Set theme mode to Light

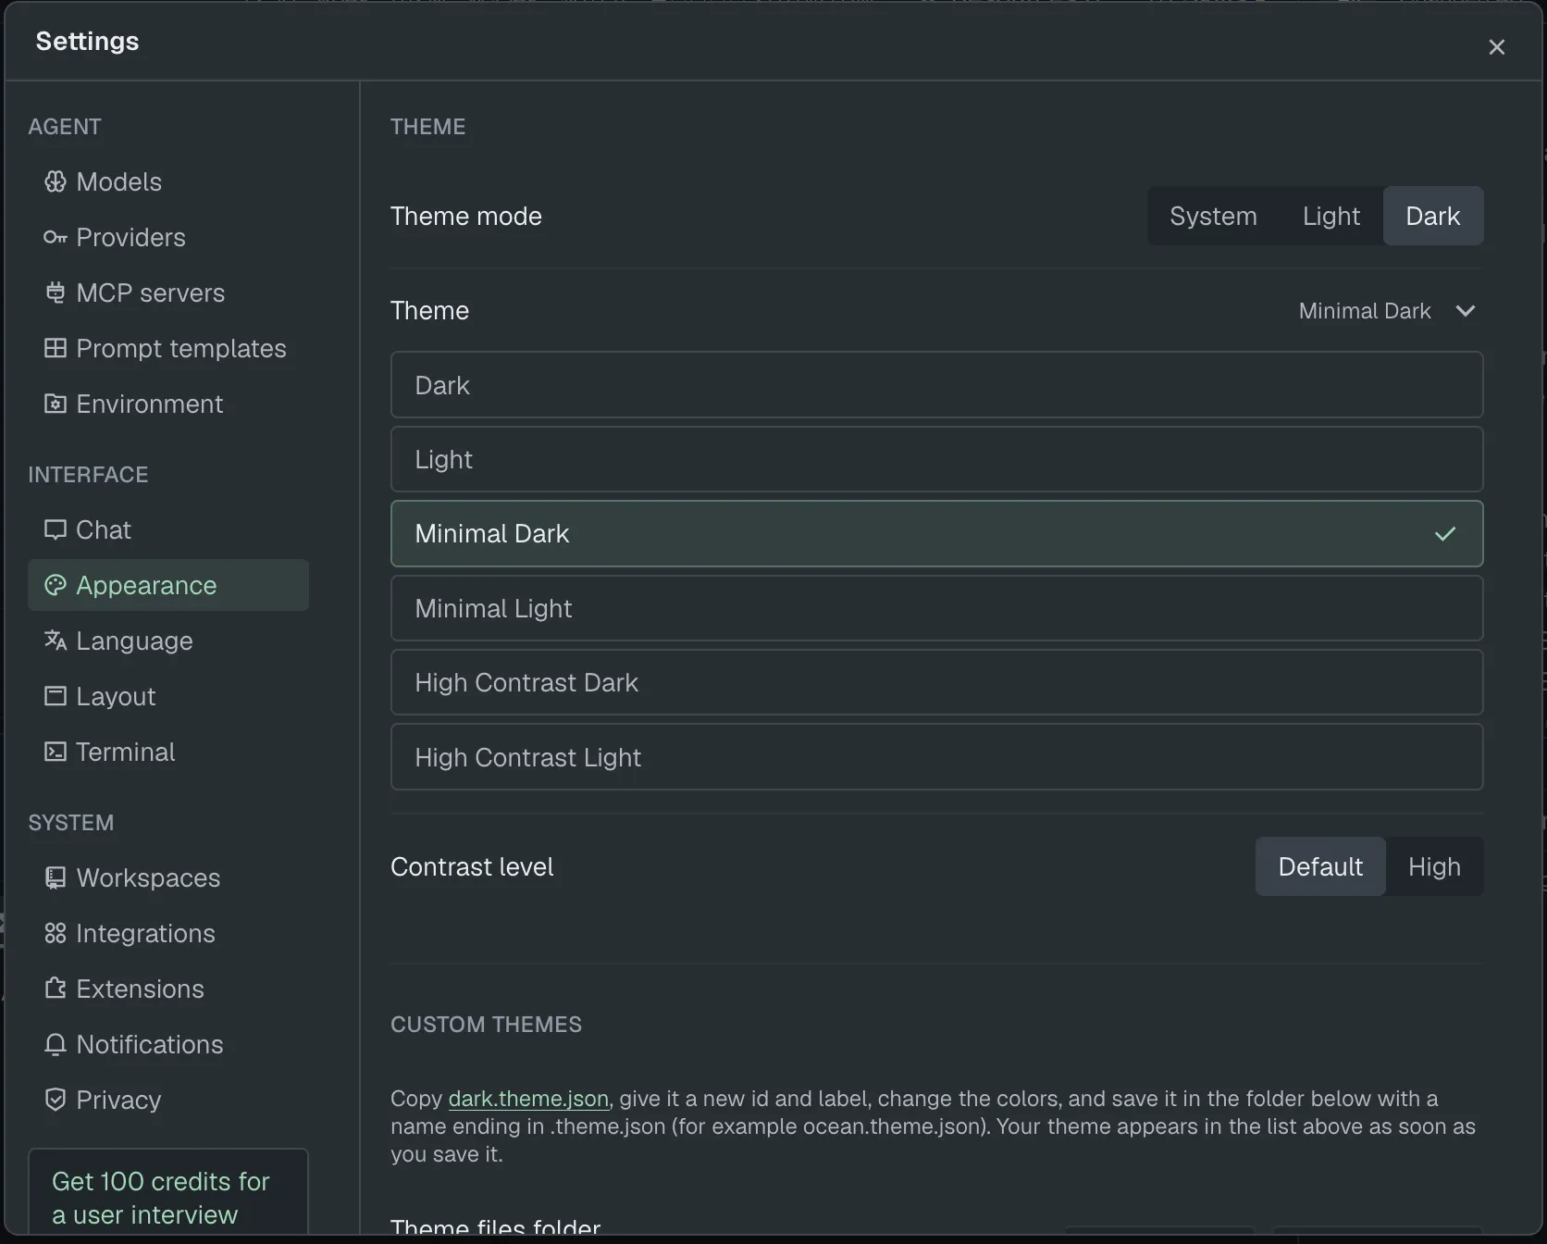[x=1331, y=216]
